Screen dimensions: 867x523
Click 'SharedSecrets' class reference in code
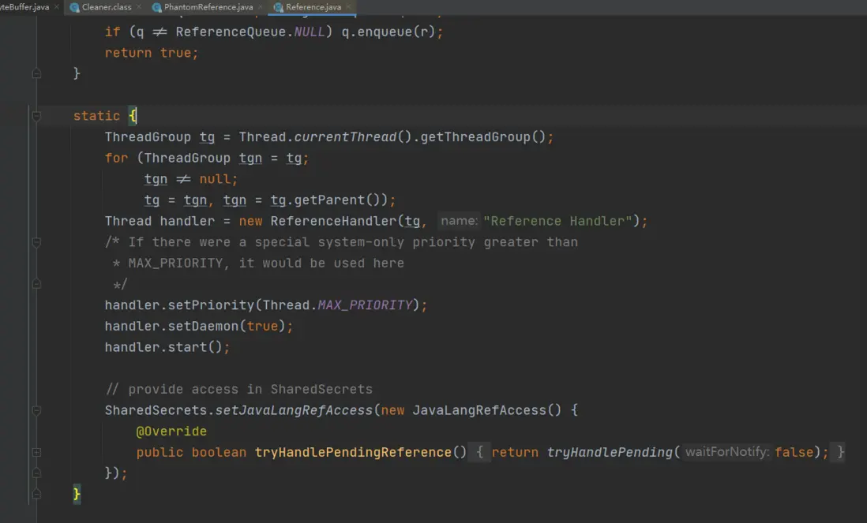pos(156,410)
